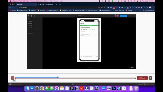Close the Flows panel with its X
This screenshot has width=163, height=92.
pos(41,19)
